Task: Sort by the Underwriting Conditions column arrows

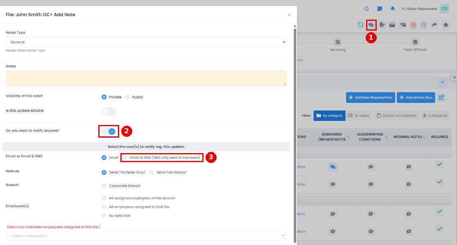Action: point(387,137)
